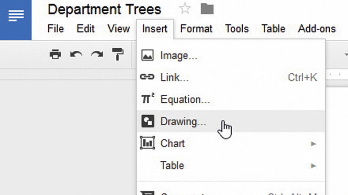348x195 pixels.
Task: Open Drawing... from the Insert menu
Action: [183, 122]
